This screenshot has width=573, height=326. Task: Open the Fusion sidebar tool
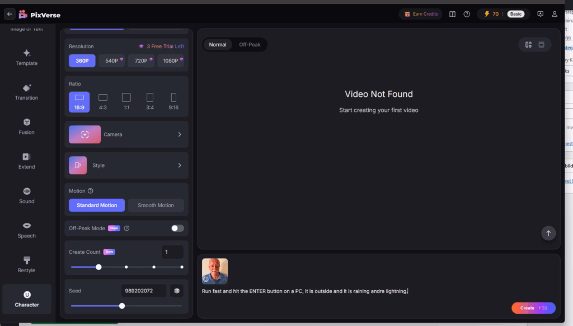[26, 127]
